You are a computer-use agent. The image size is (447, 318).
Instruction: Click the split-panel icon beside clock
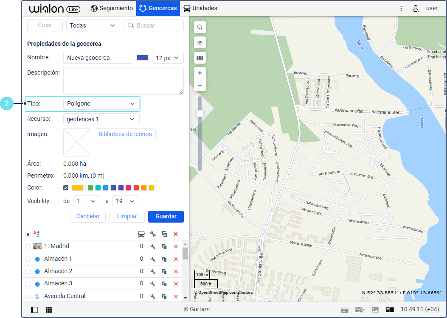click(x=390, y=310)
